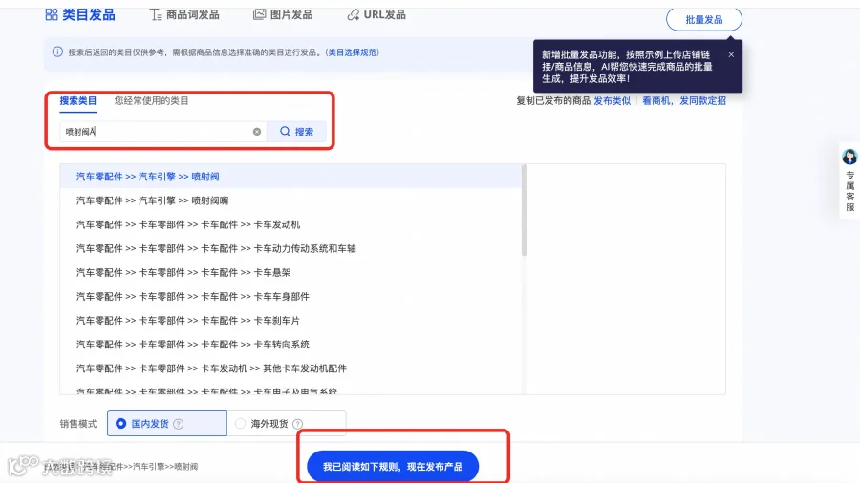The width and height of the screenshot is (860, 483).
Task: Switch to the 搜索类目 tab
Action: [78, 101]
